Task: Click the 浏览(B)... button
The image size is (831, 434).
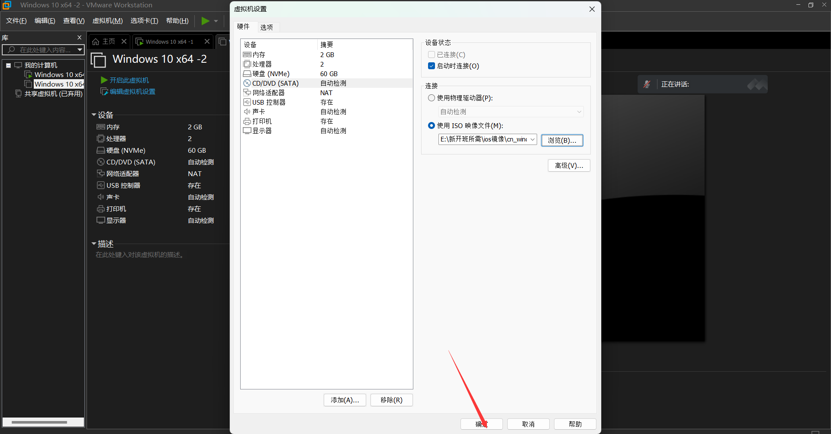Action: coord(562,140)
